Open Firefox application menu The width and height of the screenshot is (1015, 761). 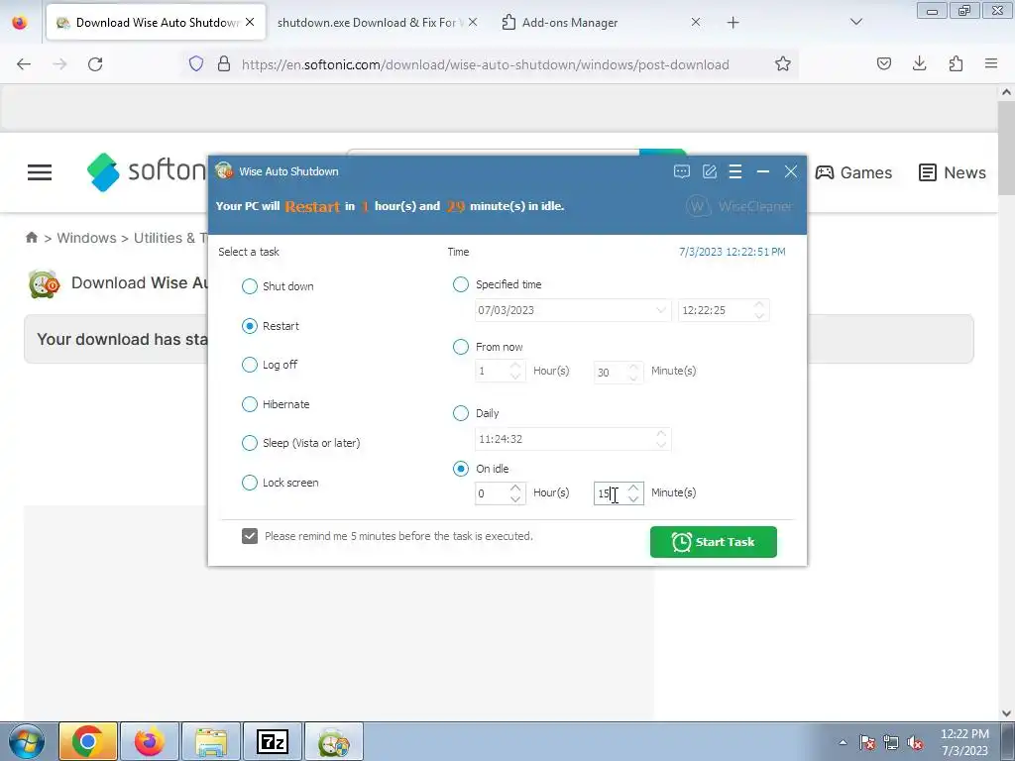(991, 63)
